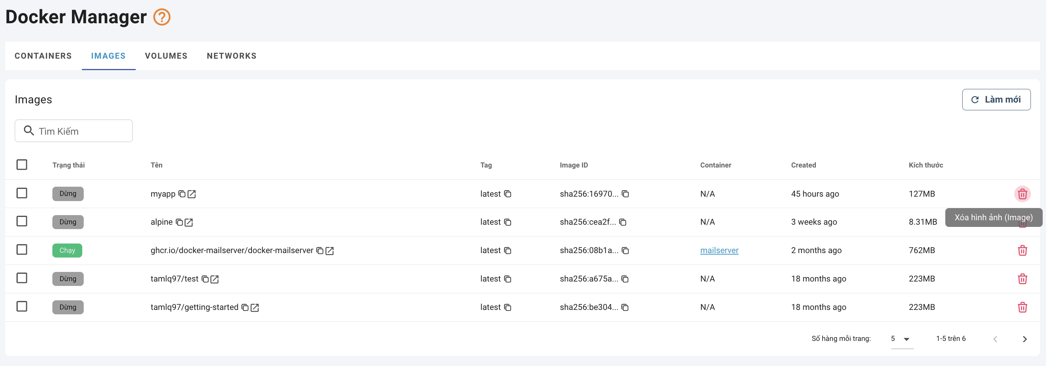Check the myapp row checkbox
Viewport: 1046px width, 366px height.
(22, 193)
